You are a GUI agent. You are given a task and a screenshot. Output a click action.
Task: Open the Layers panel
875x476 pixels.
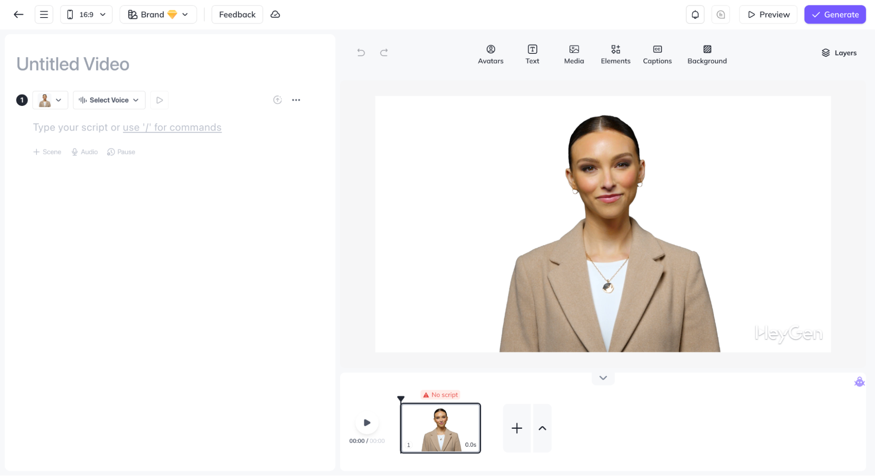tap(839, 52)
